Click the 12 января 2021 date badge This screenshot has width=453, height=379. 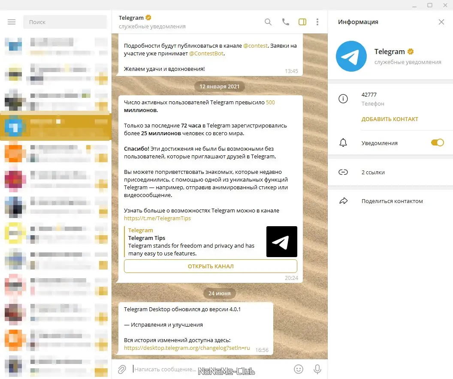pos(220,86)
